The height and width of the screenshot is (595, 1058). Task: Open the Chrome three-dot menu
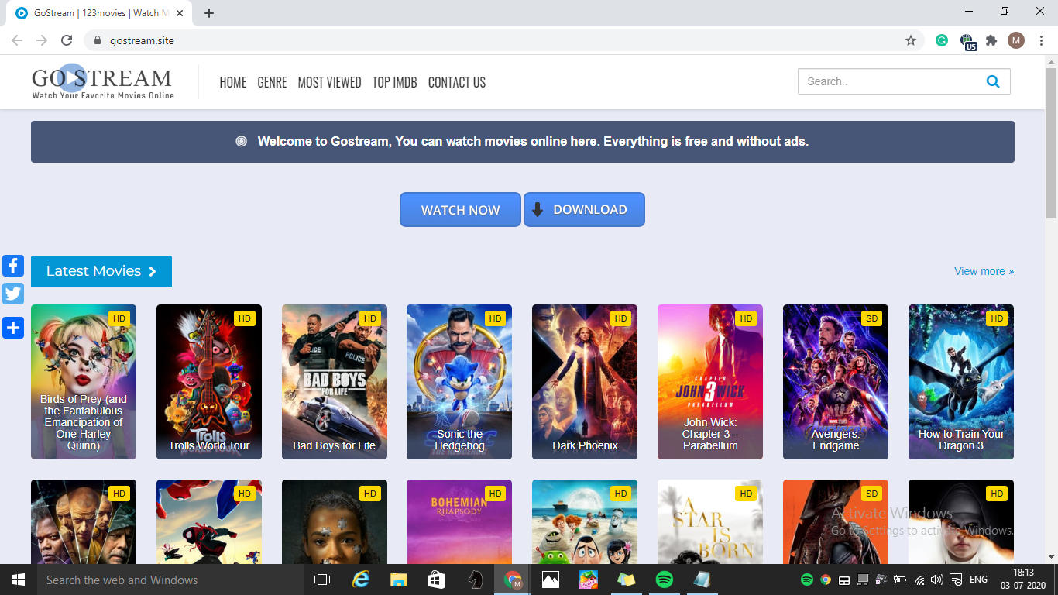[x=1041, y=40]
